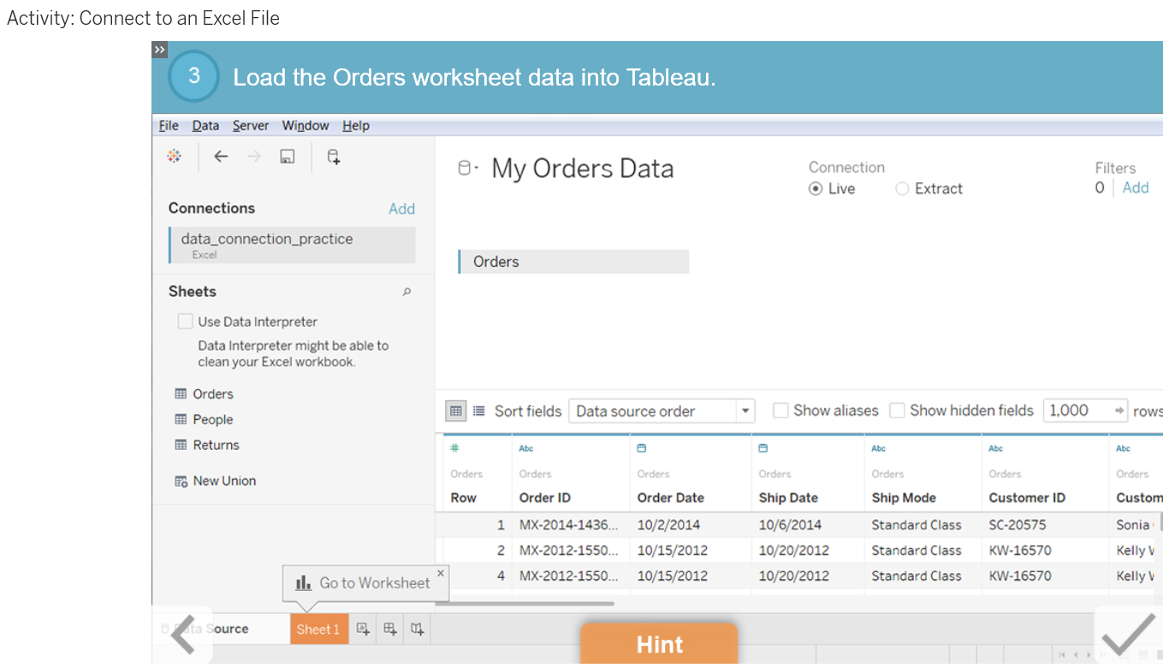
Task: Click the New Union icon in Sheets
Action: [181, 481]
